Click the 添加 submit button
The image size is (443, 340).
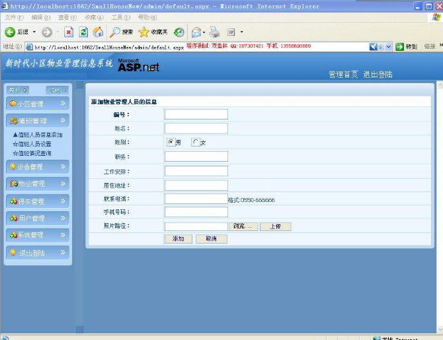click(179, 239)
